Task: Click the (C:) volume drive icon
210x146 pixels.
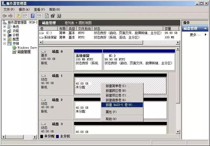Action: [41, 33]
